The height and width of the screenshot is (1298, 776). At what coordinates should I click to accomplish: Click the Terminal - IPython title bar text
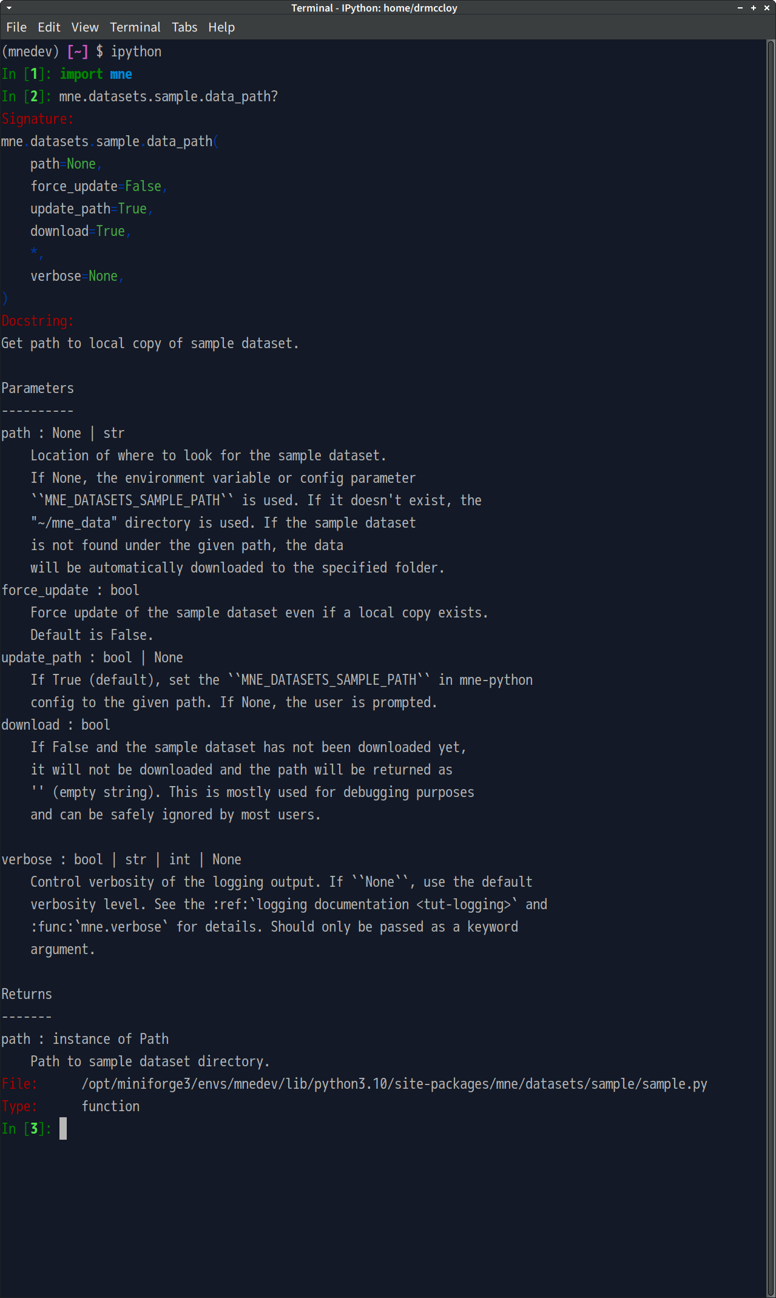(x=375, y=8)
